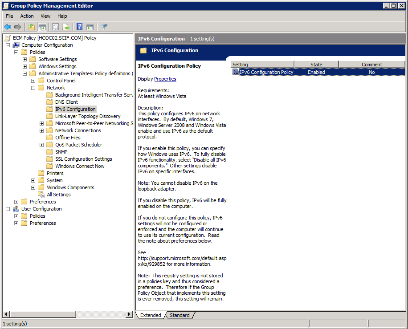
Task: Click the Export List toolbar icon
Action: coord(66,27)
